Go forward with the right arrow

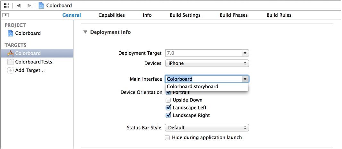(x=29, y=6)
